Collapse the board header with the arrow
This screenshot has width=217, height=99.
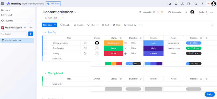[x=212, y=25]
